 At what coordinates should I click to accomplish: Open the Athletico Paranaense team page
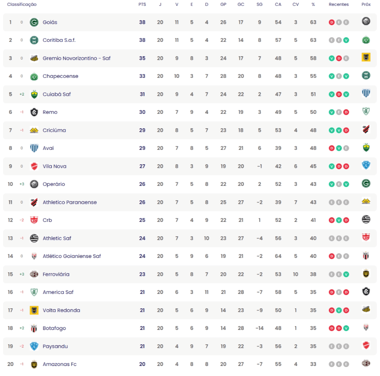point(70,202)
